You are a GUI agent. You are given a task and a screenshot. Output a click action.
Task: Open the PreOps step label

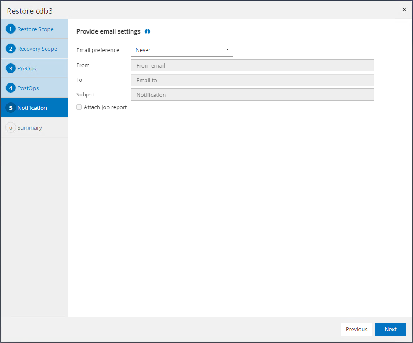click(27, 68)
